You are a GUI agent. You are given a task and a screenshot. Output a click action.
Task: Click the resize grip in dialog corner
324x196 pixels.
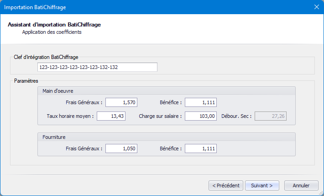(x=321, y=193)
